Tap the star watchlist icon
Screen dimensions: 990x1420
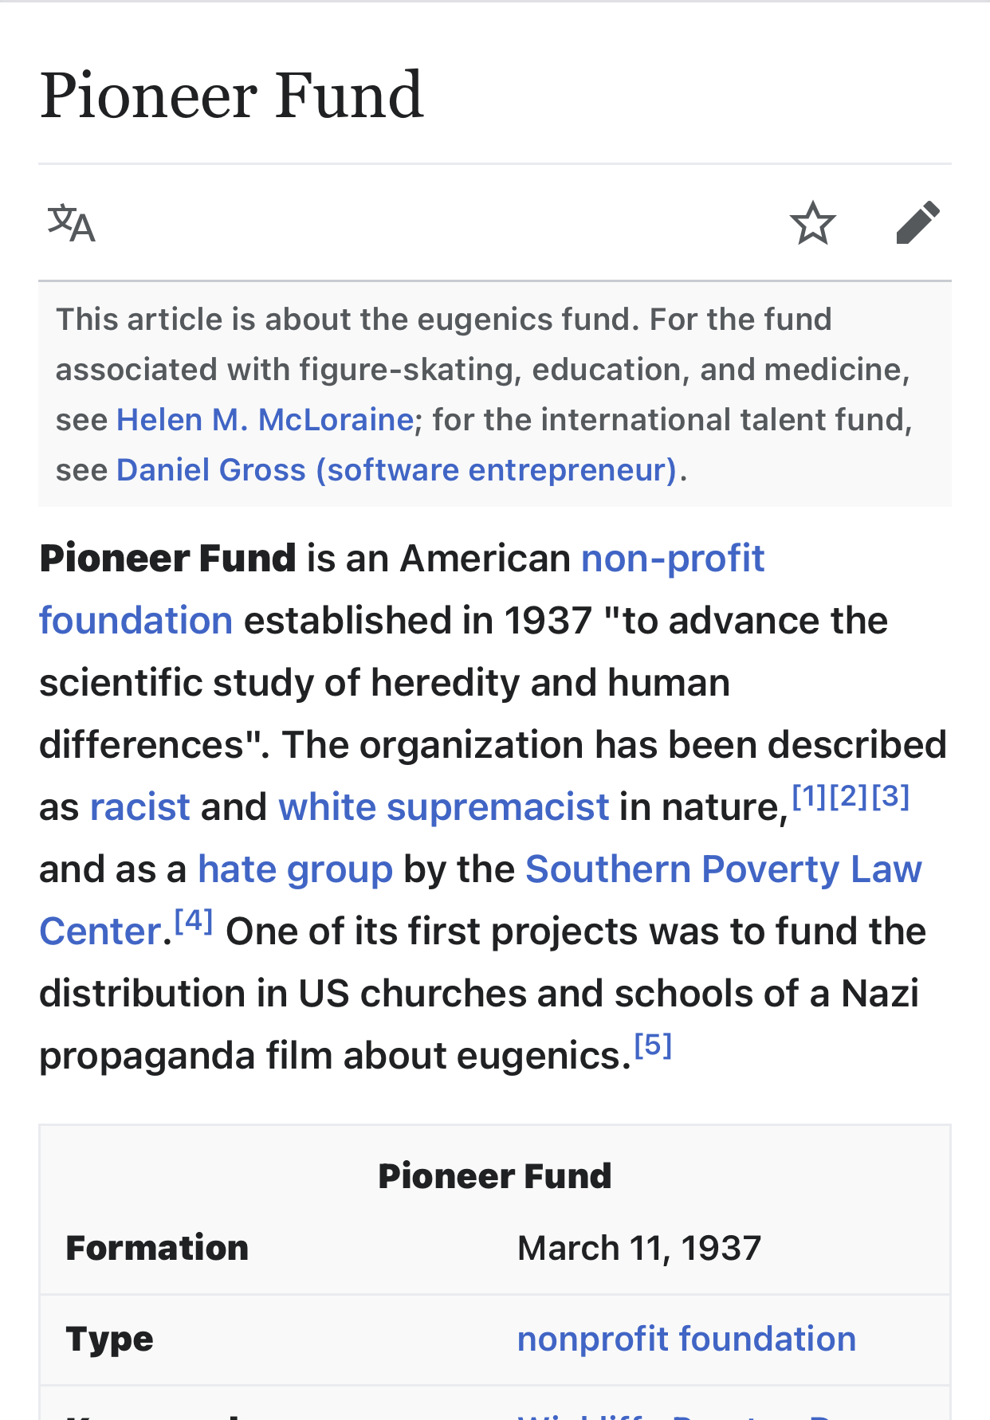click(812, 222)
